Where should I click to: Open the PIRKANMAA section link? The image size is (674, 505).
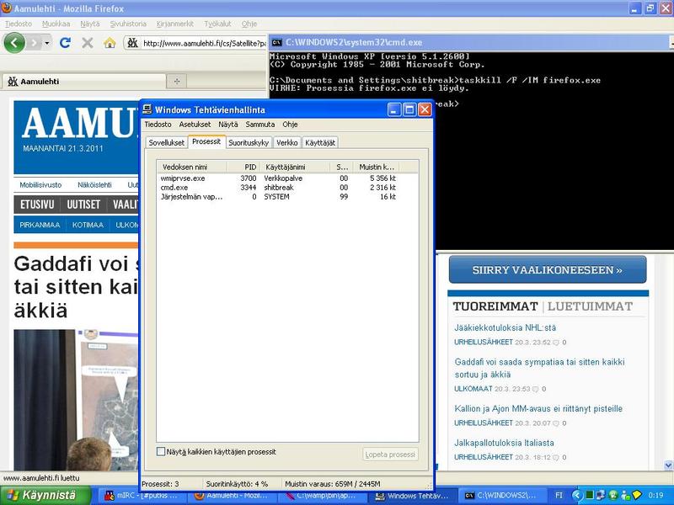click(40, 225)
